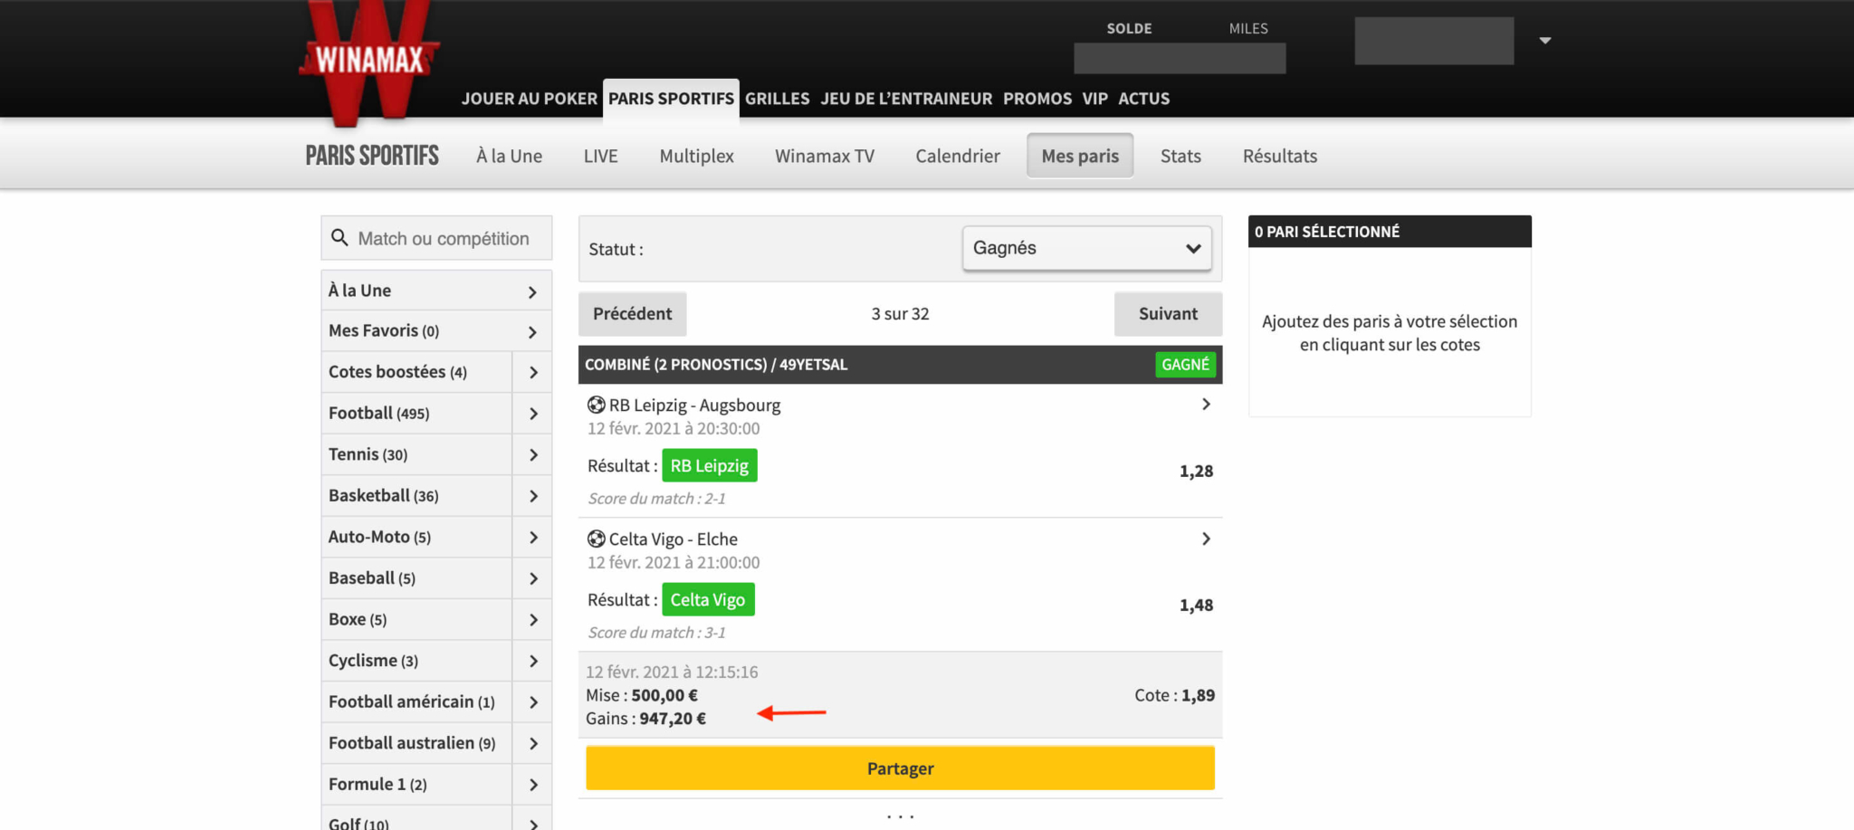Click the 0 PARI SÉLECTIONNÉ header
Viewport: 1854px width, 830px height.
(x=1390, y=232)
